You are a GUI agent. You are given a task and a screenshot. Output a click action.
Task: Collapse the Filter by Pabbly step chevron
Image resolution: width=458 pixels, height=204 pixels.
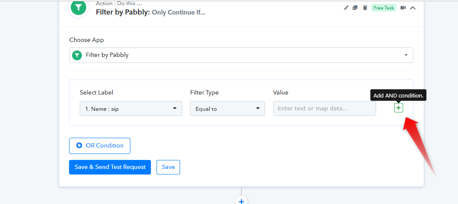413,8
